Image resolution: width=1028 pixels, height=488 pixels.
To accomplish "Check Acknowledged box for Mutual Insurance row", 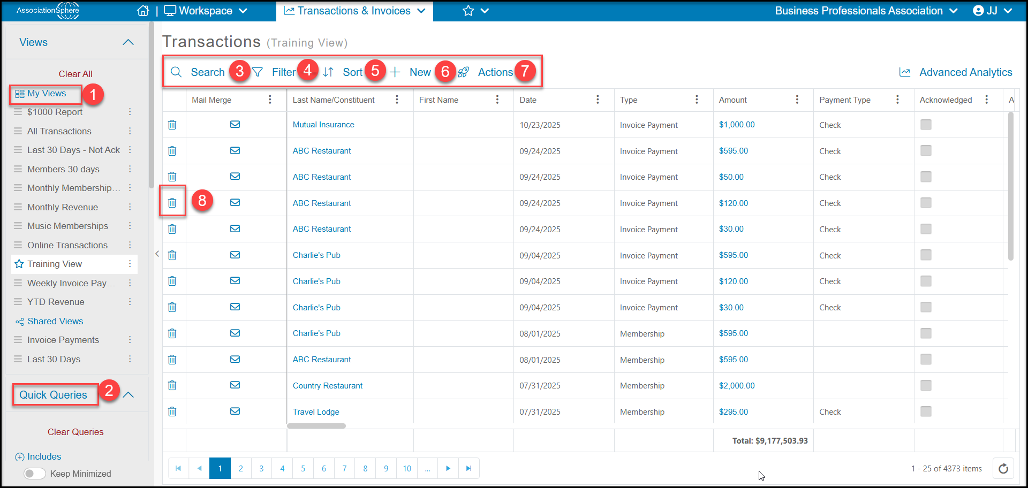I will click(926, 125).
